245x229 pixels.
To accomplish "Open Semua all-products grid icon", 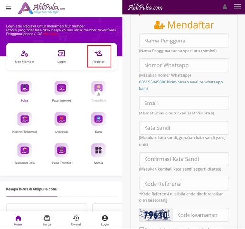I will tap(99, 150).
